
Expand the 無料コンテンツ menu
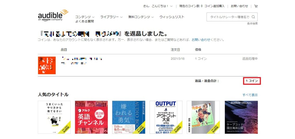[x=141, y=17]
